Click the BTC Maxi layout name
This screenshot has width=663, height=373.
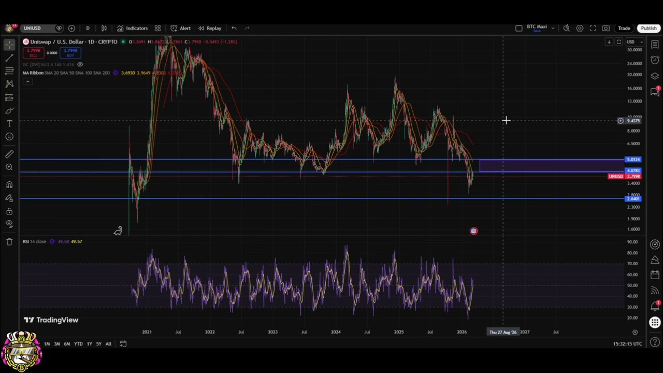[x=537, y=27]
